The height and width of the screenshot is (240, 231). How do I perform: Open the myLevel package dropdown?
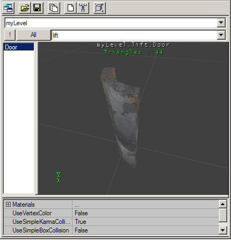(x=221, y=23)
